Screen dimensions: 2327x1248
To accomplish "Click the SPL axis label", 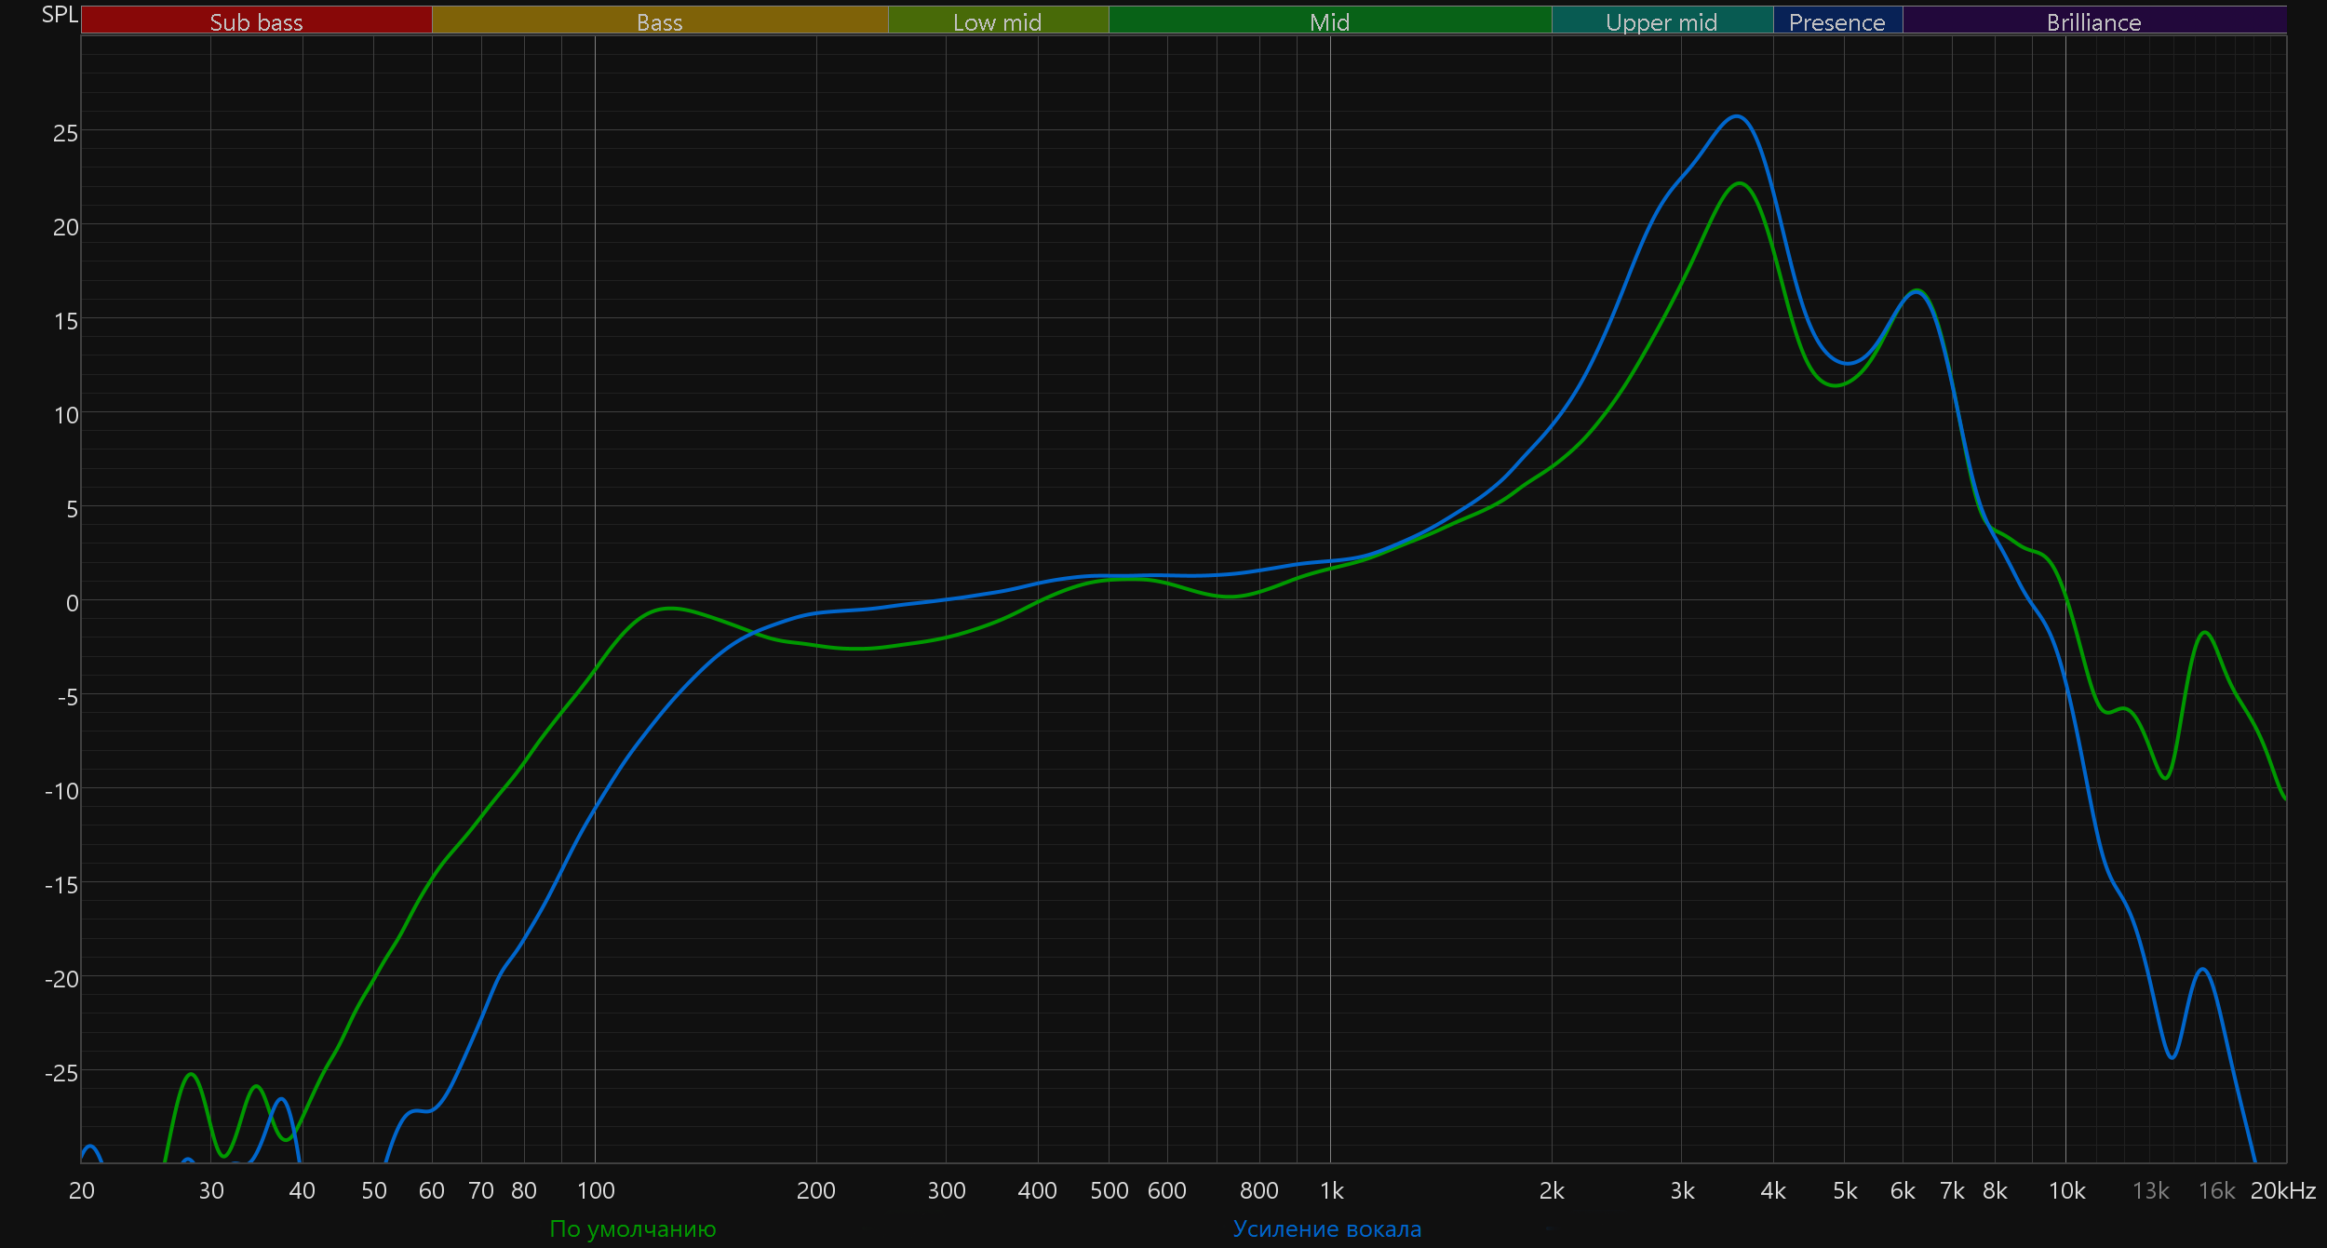I will pyautogui.click(x=60, y=14).
